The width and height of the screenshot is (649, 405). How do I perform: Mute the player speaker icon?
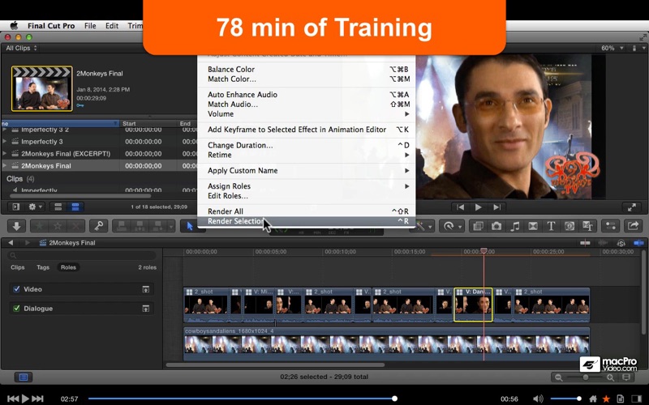[x=537, y=399]
